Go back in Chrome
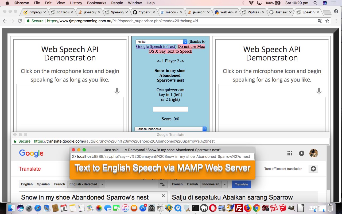This screenshot has width=342, height=214. click(x=5, y=21)
